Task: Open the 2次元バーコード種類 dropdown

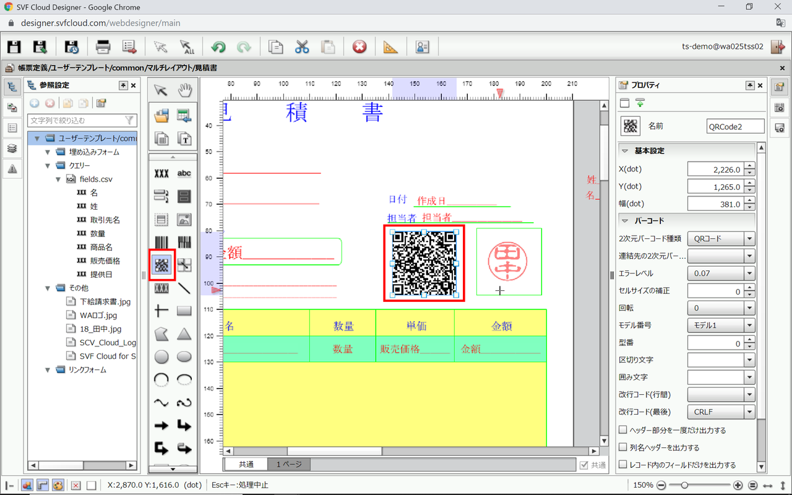Action: pyautogui.click(x=749, y=239)
